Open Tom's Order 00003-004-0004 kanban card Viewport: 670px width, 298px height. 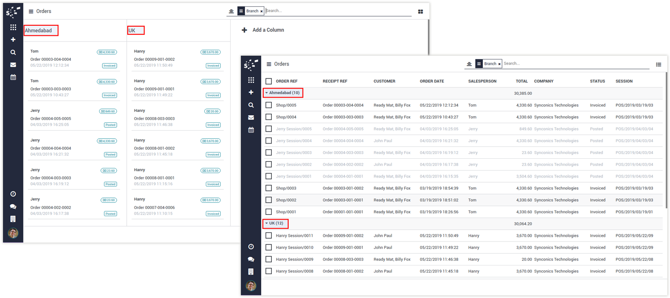[73, 59]
